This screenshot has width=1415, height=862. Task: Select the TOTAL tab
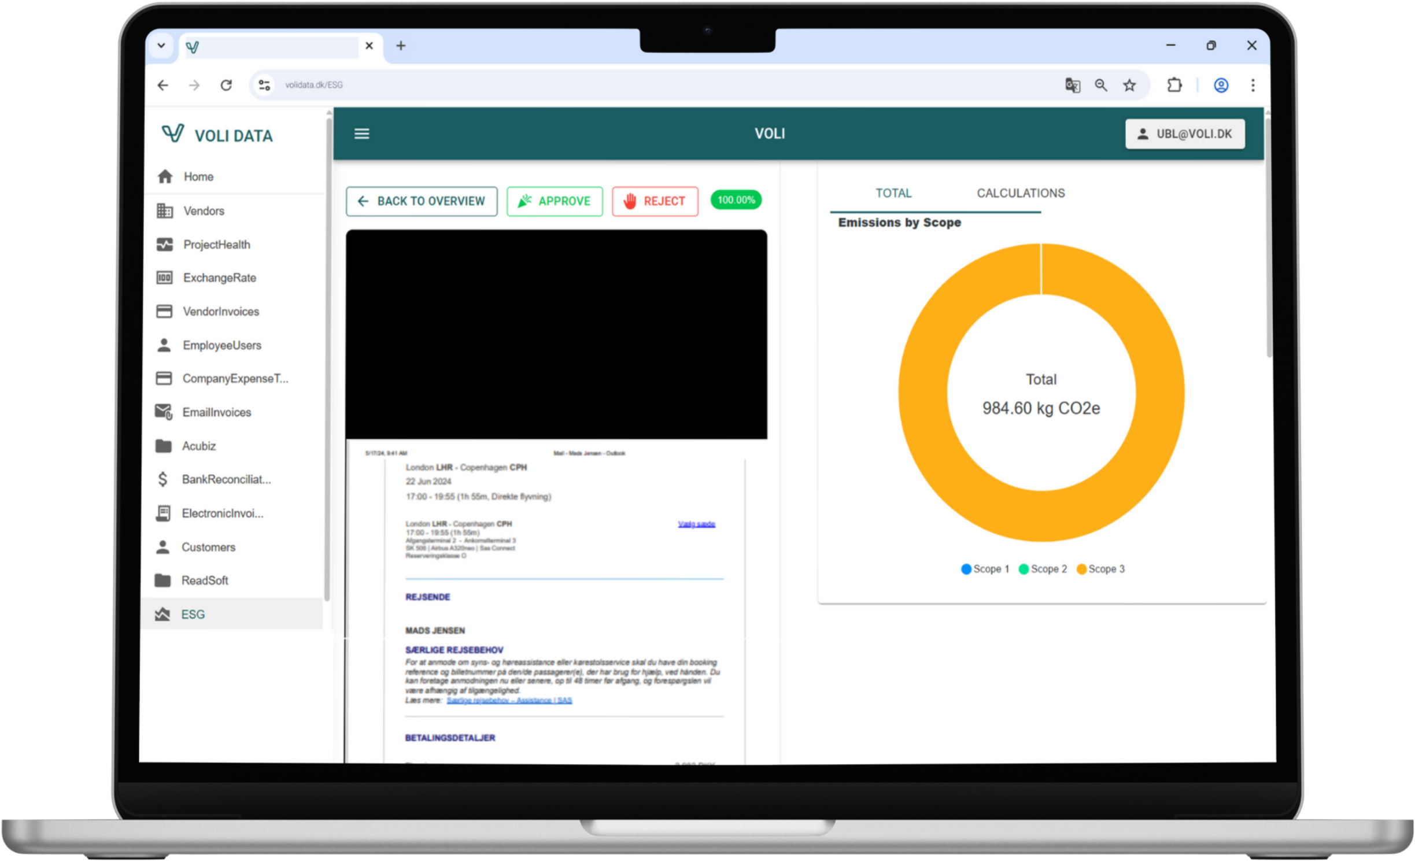(x=893, y=193)
